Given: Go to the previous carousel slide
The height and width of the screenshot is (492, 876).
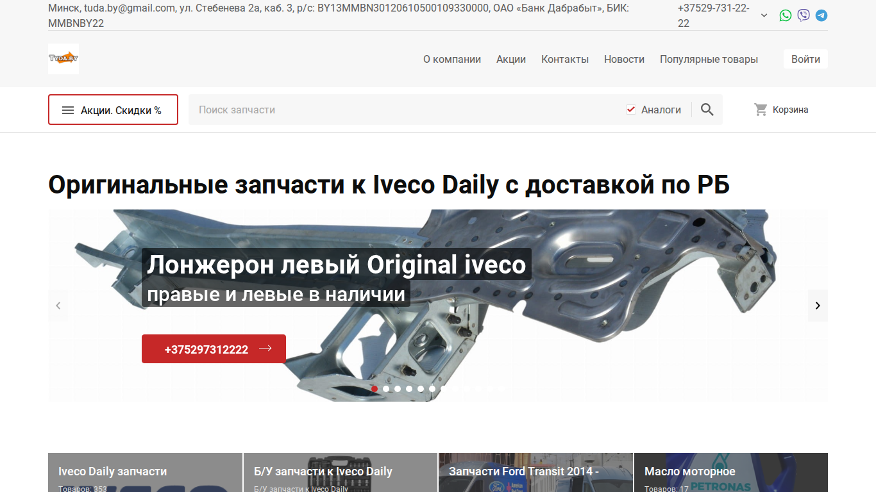Looking at the screenshot, I should tap(58, 306).
